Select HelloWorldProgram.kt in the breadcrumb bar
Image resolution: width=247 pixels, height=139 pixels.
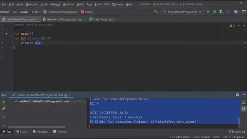60,12
